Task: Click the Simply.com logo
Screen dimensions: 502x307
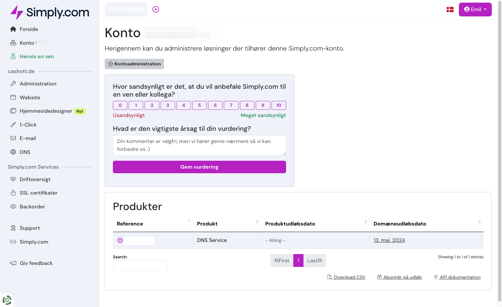Action: coord(50,12)
